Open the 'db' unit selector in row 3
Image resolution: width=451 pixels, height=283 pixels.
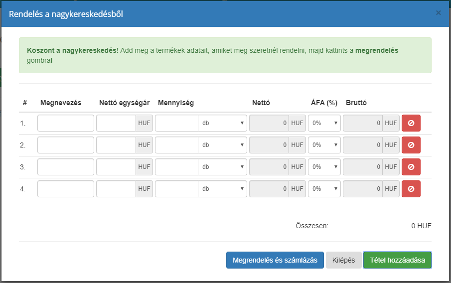click(x=222, y=167)
